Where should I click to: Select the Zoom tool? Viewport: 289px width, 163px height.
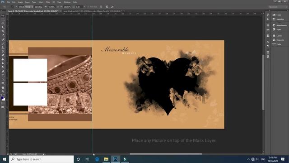click(3, 91)
